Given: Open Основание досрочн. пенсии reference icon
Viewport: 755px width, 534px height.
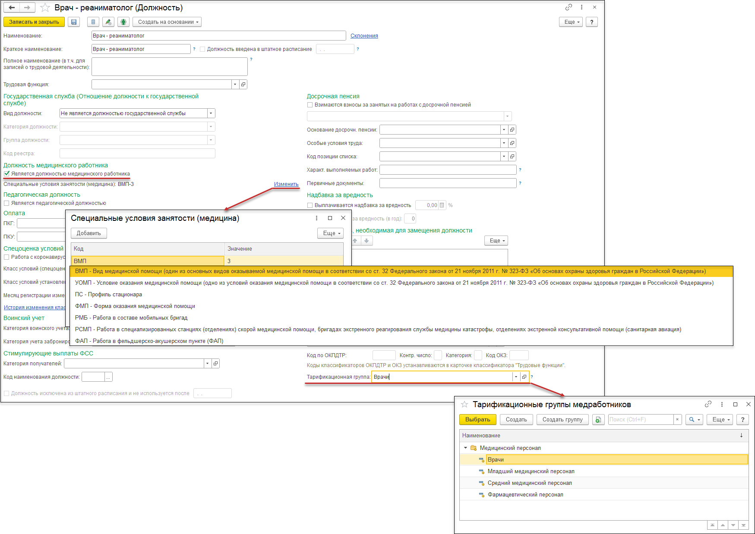Looking at the screenshot, I should pos(512,130).
